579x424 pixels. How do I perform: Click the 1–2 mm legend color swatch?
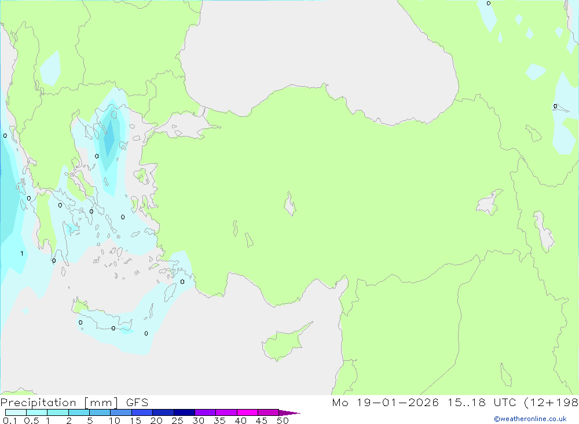click(58, 412)
